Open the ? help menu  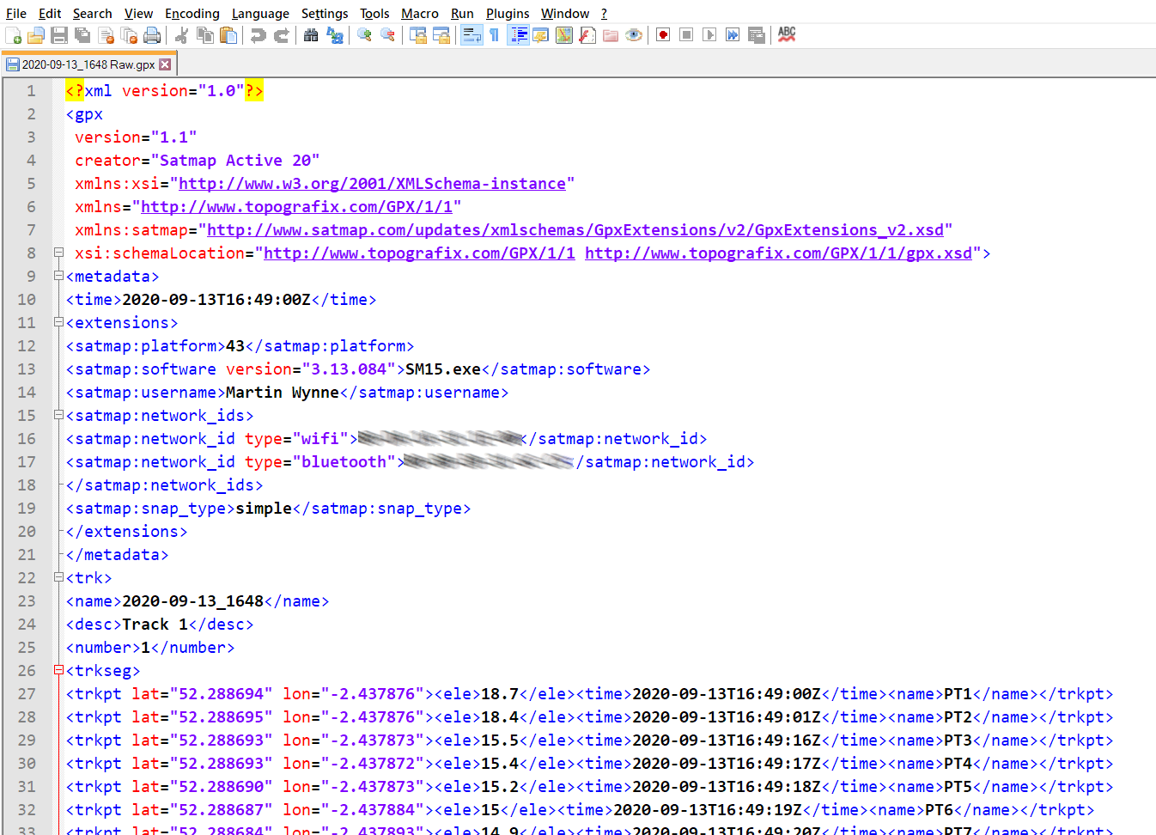tap(604, 14)
